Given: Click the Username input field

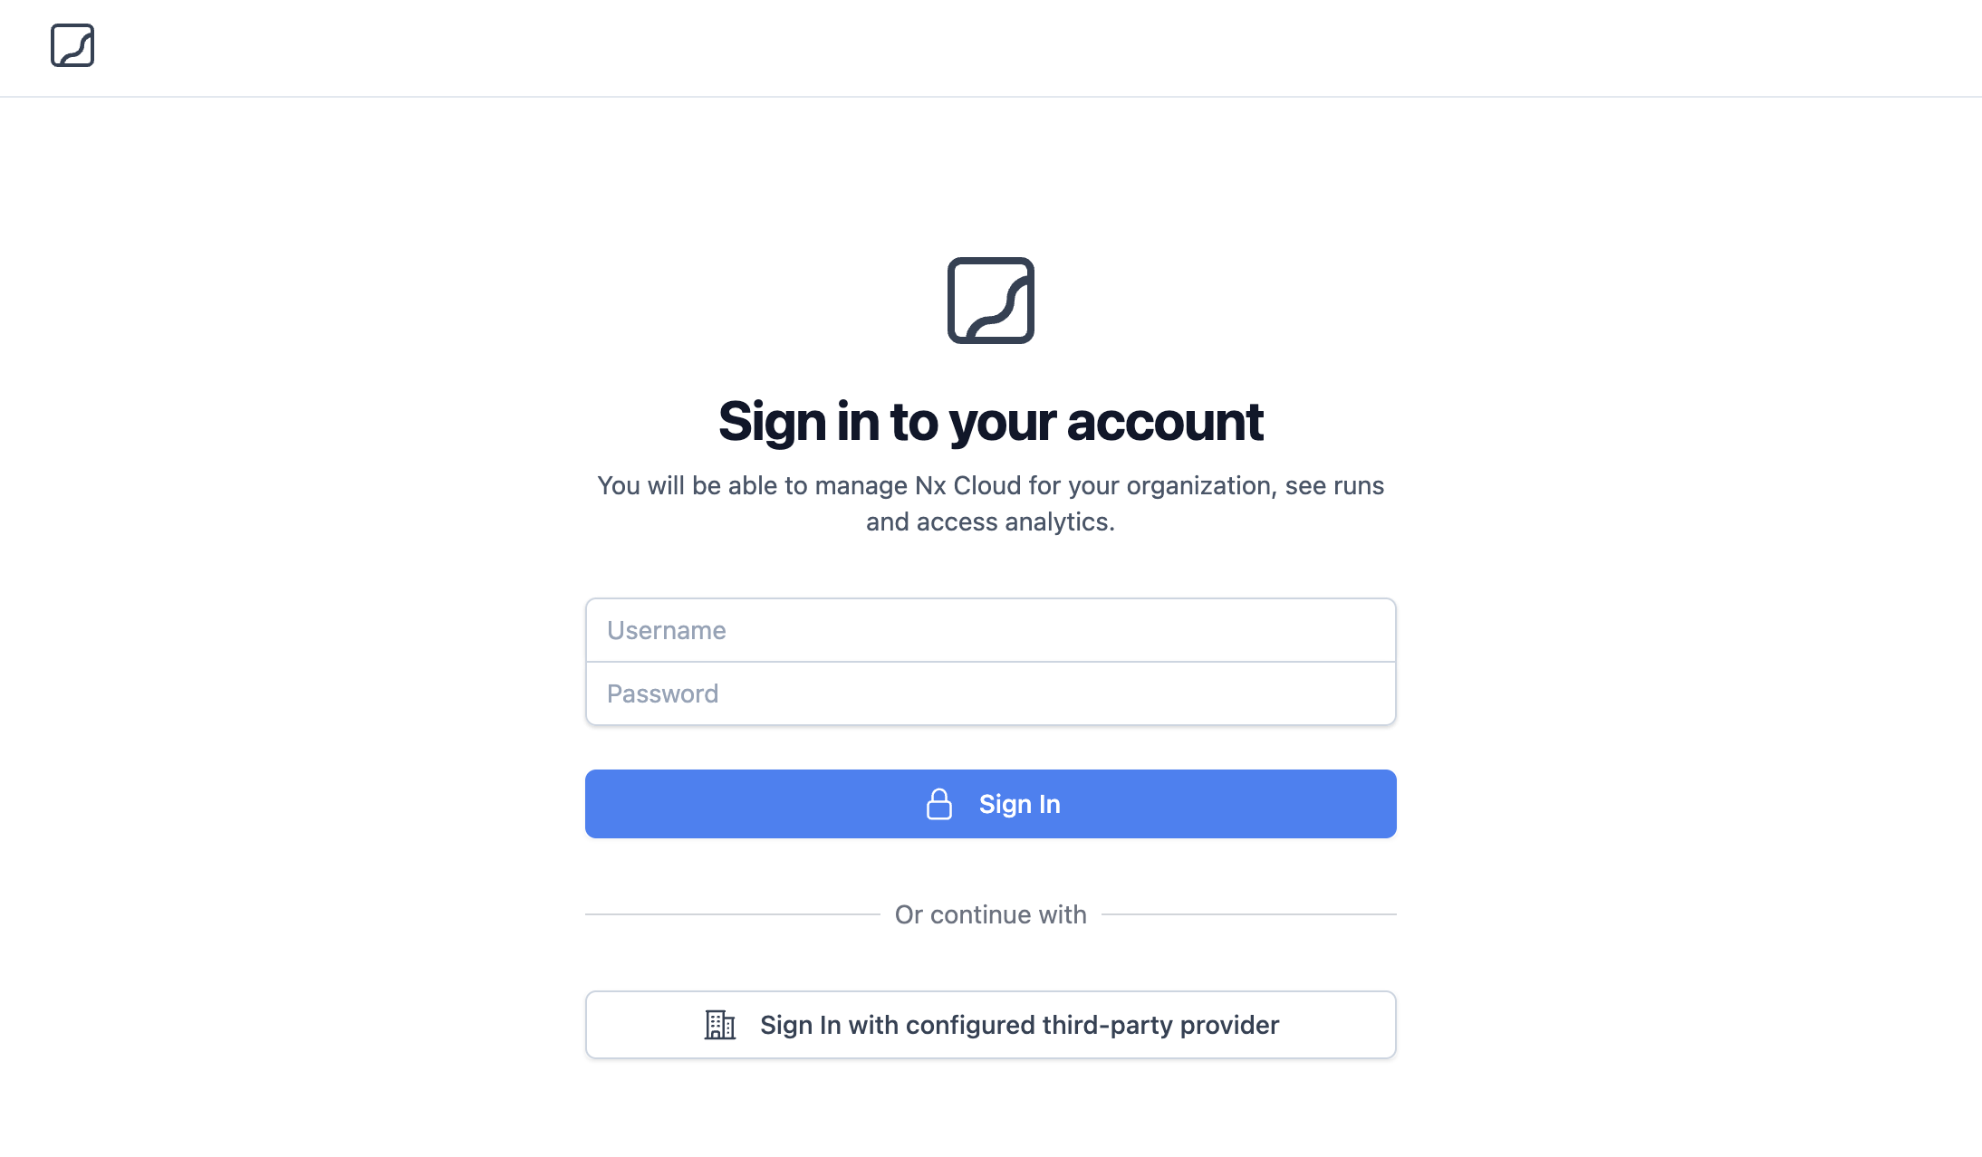Looking at the screenshot, I should (989, 629).
